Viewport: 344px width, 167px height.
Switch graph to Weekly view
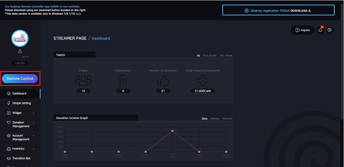[215, 119]
